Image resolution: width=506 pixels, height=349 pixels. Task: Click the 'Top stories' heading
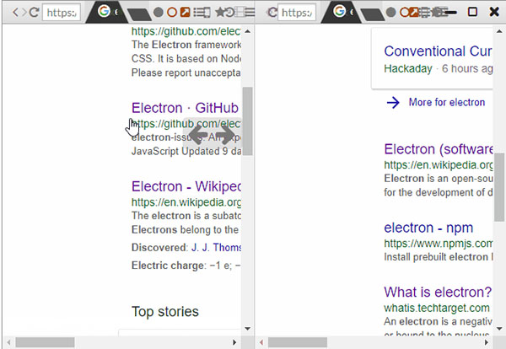coord(165,312)
